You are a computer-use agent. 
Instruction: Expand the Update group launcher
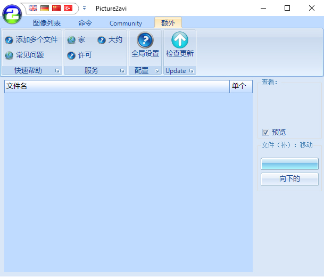pyautogui.click(x=192, y=71)
